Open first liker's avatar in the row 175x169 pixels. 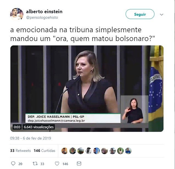coord(65,151)
